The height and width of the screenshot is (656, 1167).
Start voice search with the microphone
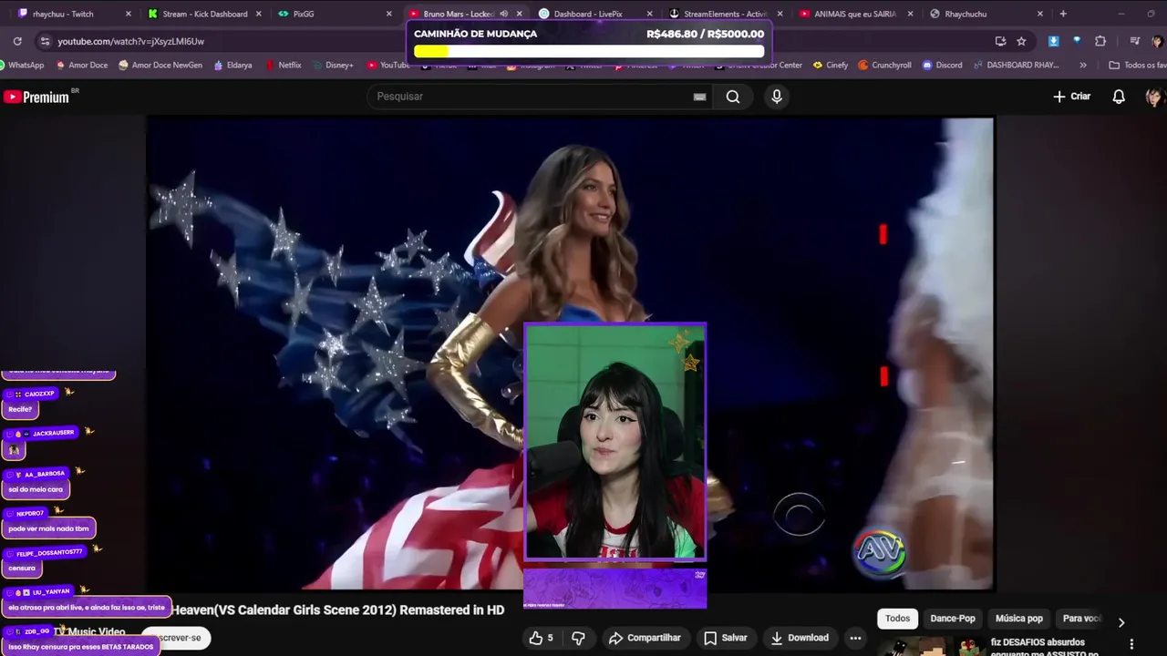coord(777,97)
